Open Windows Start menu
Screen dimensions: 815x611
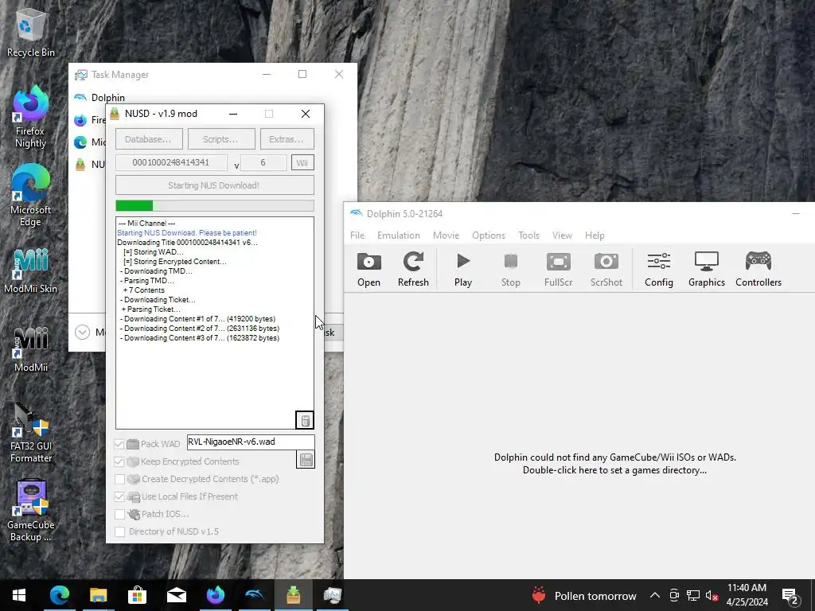[x=19, y=595]
